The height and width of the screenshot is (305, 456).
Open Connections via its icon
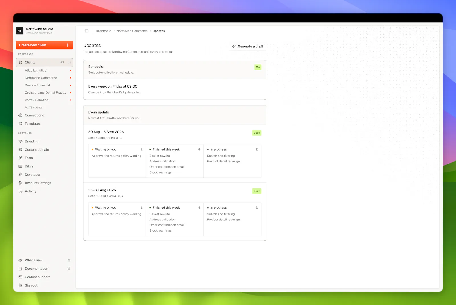[20, 116]
